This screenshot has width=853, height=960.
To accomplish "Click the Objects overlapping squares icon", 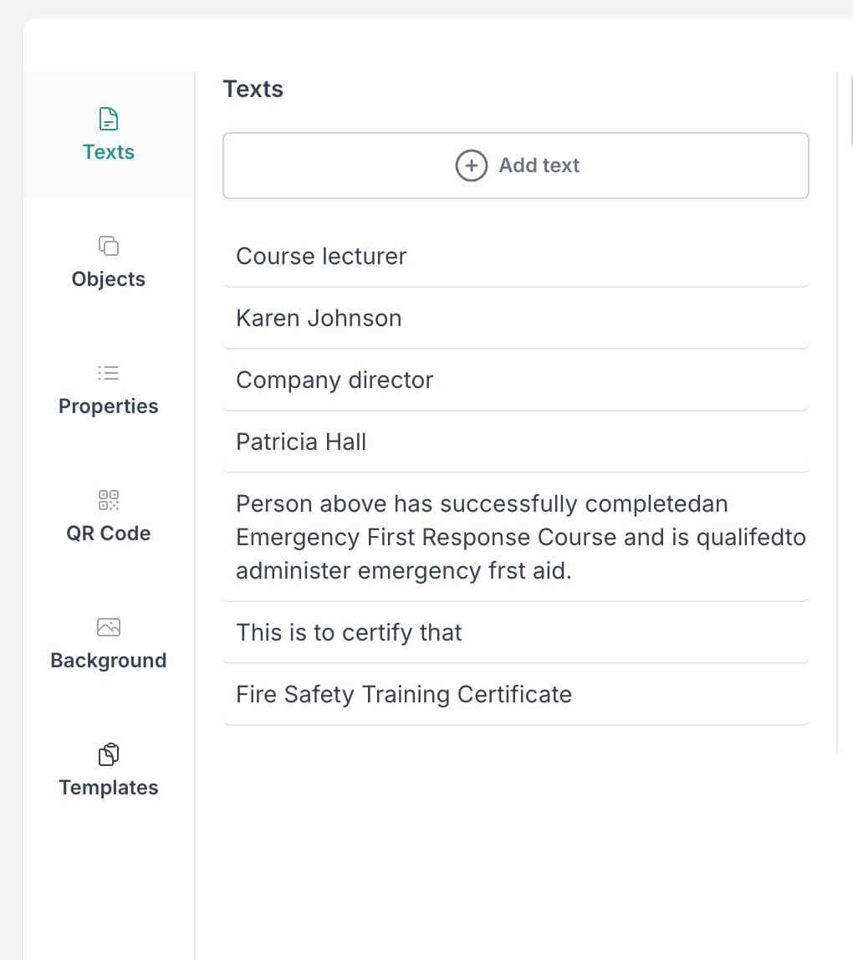I will tap(109, 246).
